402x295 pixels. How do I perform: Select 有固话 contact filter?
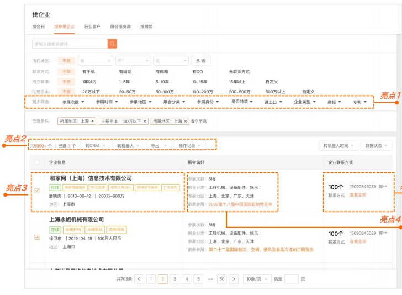[125, 72]
